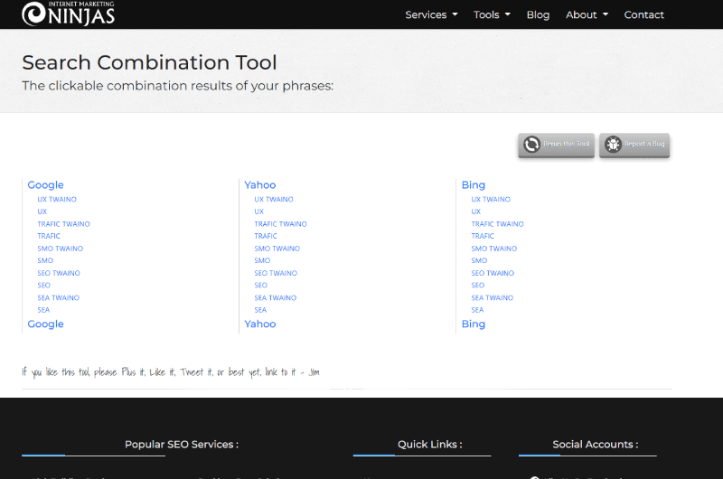The image size is (723, 479).
Task: Search Google for UX
Action: (42, 211)
